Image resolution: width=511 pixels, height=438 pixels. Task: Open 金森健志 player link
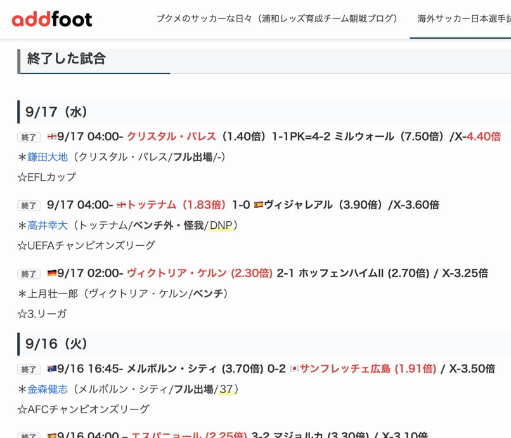48,389
